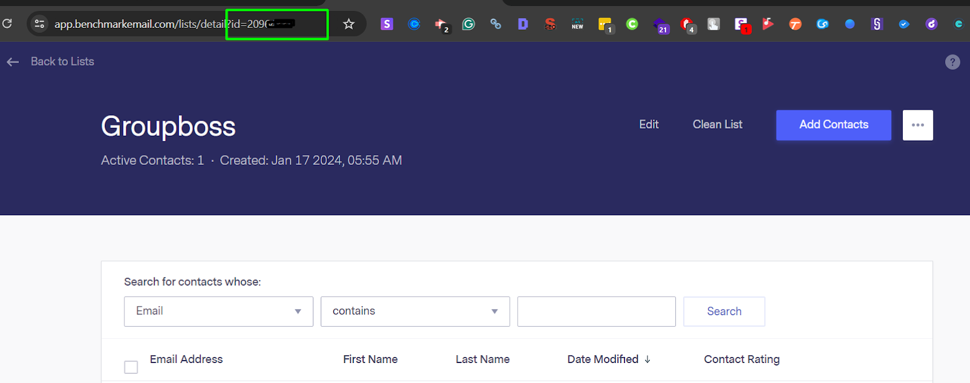The width and height of the screenshot is (970, 383).
Task: Click the Email Address column header
Action: click(x=186, y=359)
